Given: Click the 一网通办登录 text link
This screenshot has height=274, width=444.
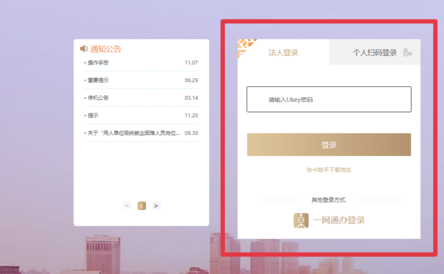Looking at the screenshot, I should click(x=339, y=220).
